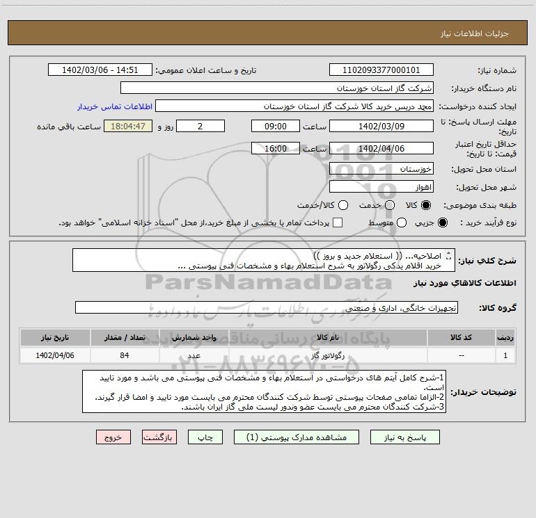536x518 pixels.
Task: Open مشاهده مدارک پیوستی (1) button
Action: [x=297, y=437]
